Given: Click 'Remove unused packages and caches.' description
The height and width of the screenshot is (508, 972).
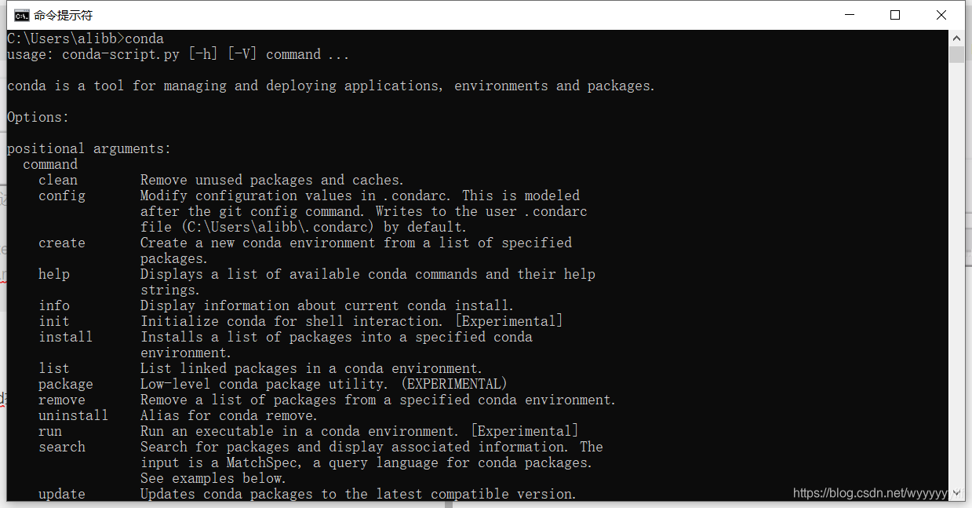Looking at the screenshot, I should (272, 180).
